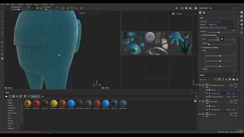Toggle visibility of Hexa pattern correction layer
244x137 pixels.
(x=200, y=85)
